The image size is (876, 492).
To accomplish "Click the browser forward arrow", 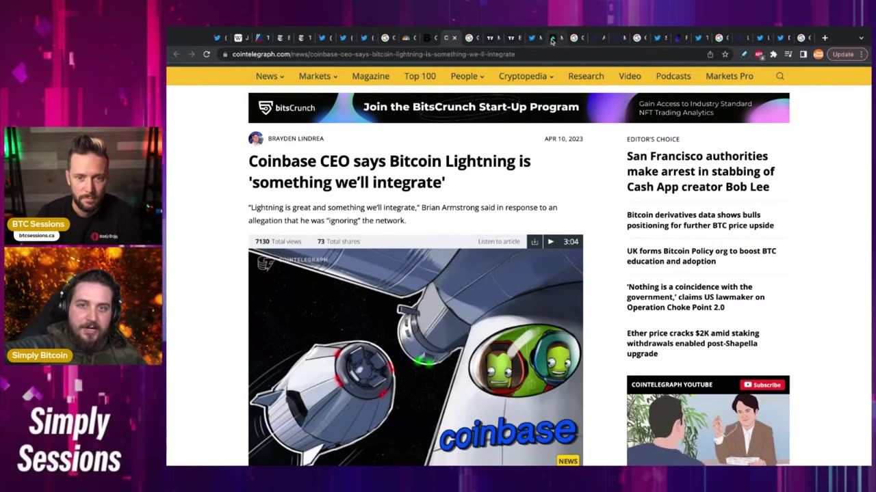I will (192, 54).
